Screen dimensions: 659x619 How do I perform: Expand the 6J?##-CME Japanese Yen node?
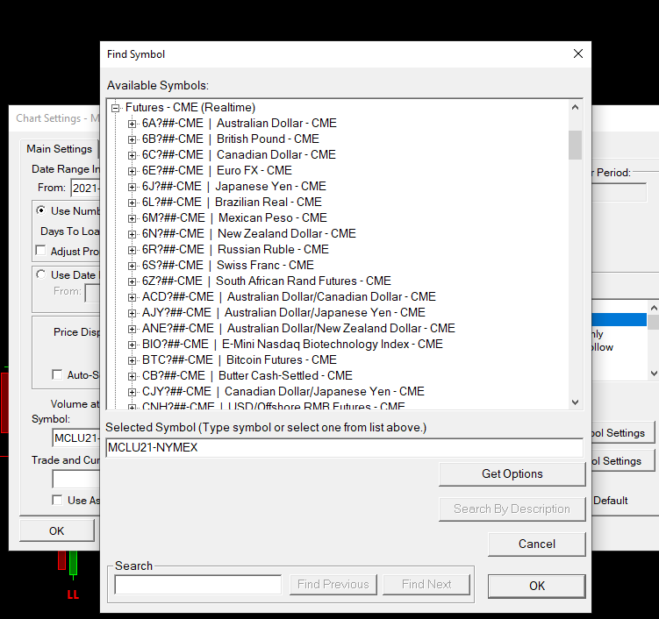tap(132, 187)
